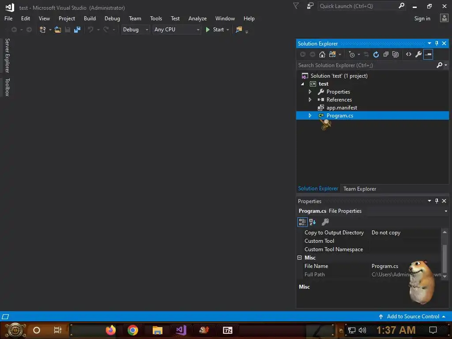Open the Debug menu
Viewport: 452px width, 339px height.
click(x=112, y=19)
